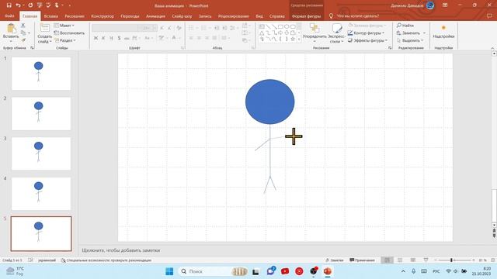497x279 pixels.
Task: Click the zoom in plus button
Action: coord(474,260)
